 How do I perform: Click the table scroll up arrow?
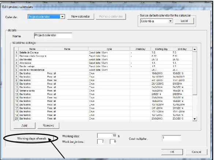[195, 49]
